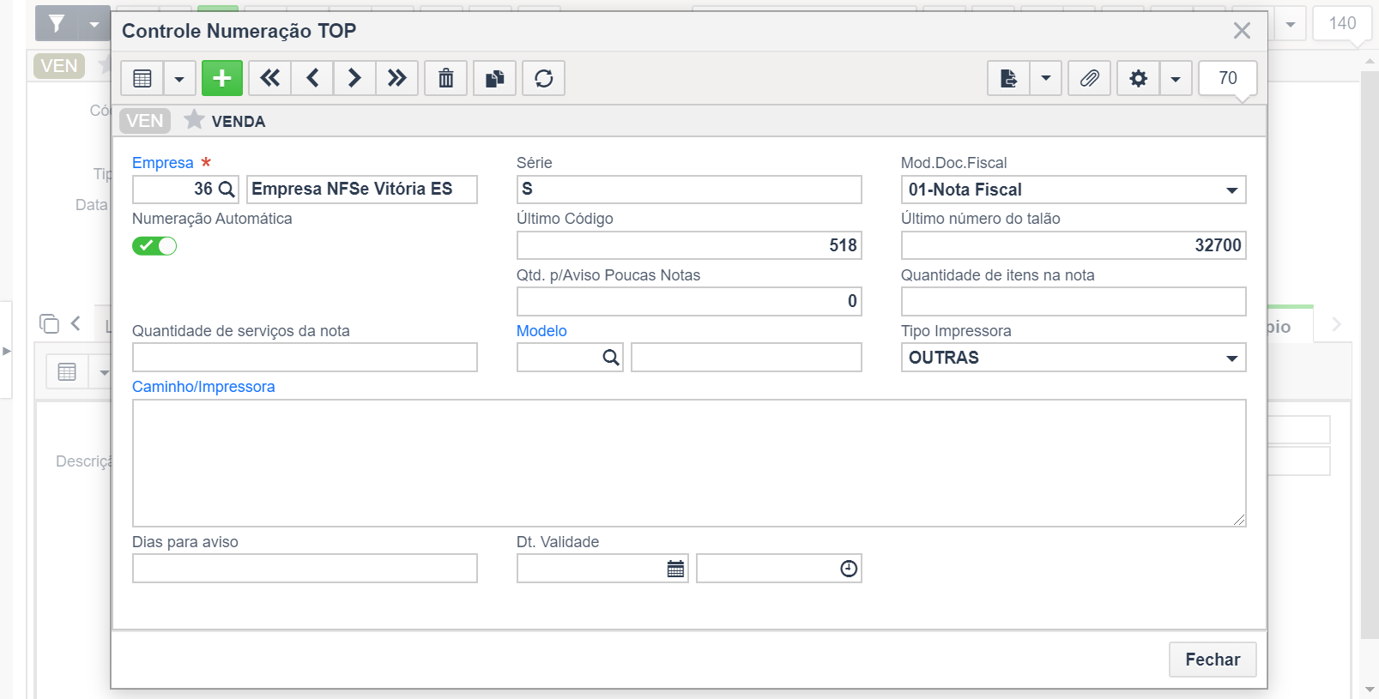Mark VENDA as favorite star
The height and width of the screenshot is (699, 1379).
pyautogui.click(x=194, y=119)
